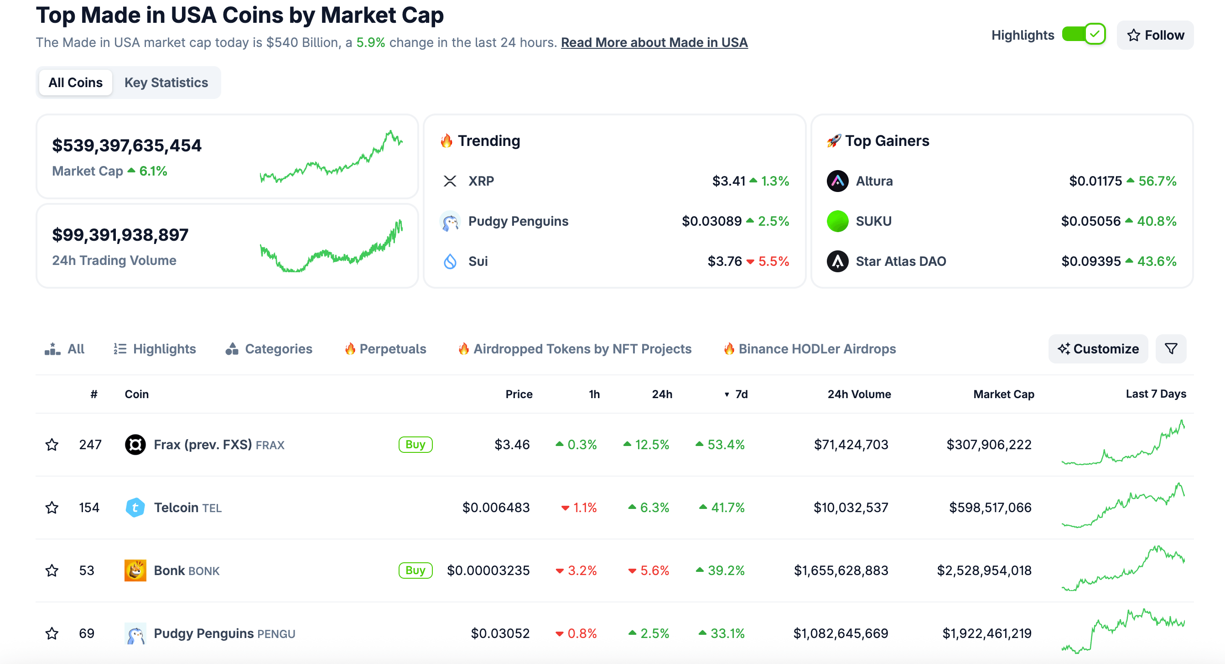Click the Telcoin logo icon

point(135,508)
